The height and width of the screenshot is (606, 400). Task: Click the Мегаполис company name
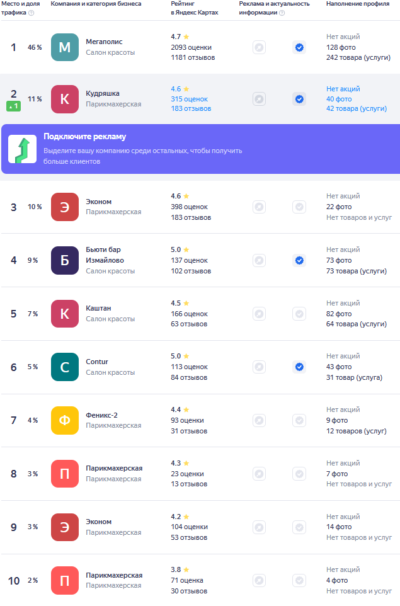(x=104, y=42)
